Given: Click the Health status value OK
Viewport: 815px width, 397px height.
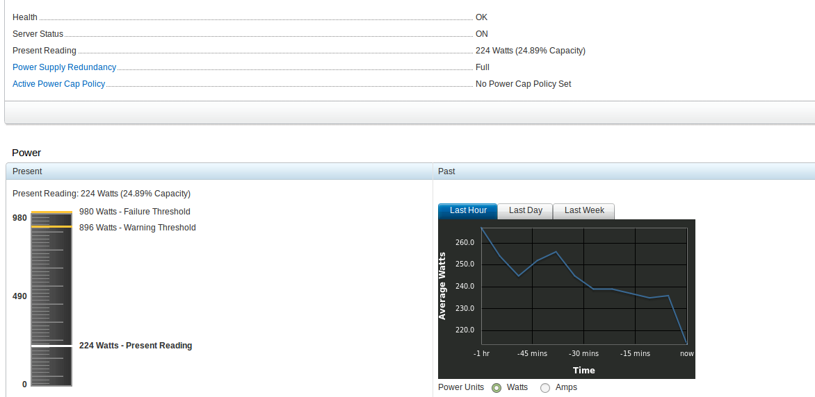Looking at the screenshot, I should click(481, 17).
